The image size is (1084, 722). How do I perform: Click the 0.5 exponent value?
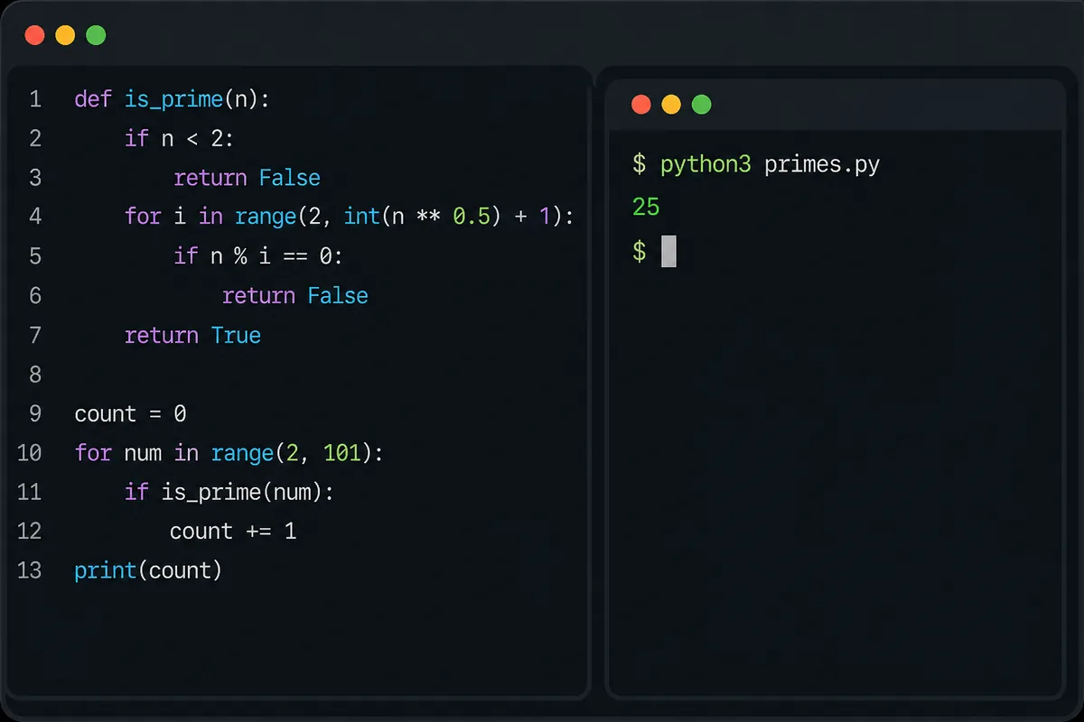[x=471, y=217]
